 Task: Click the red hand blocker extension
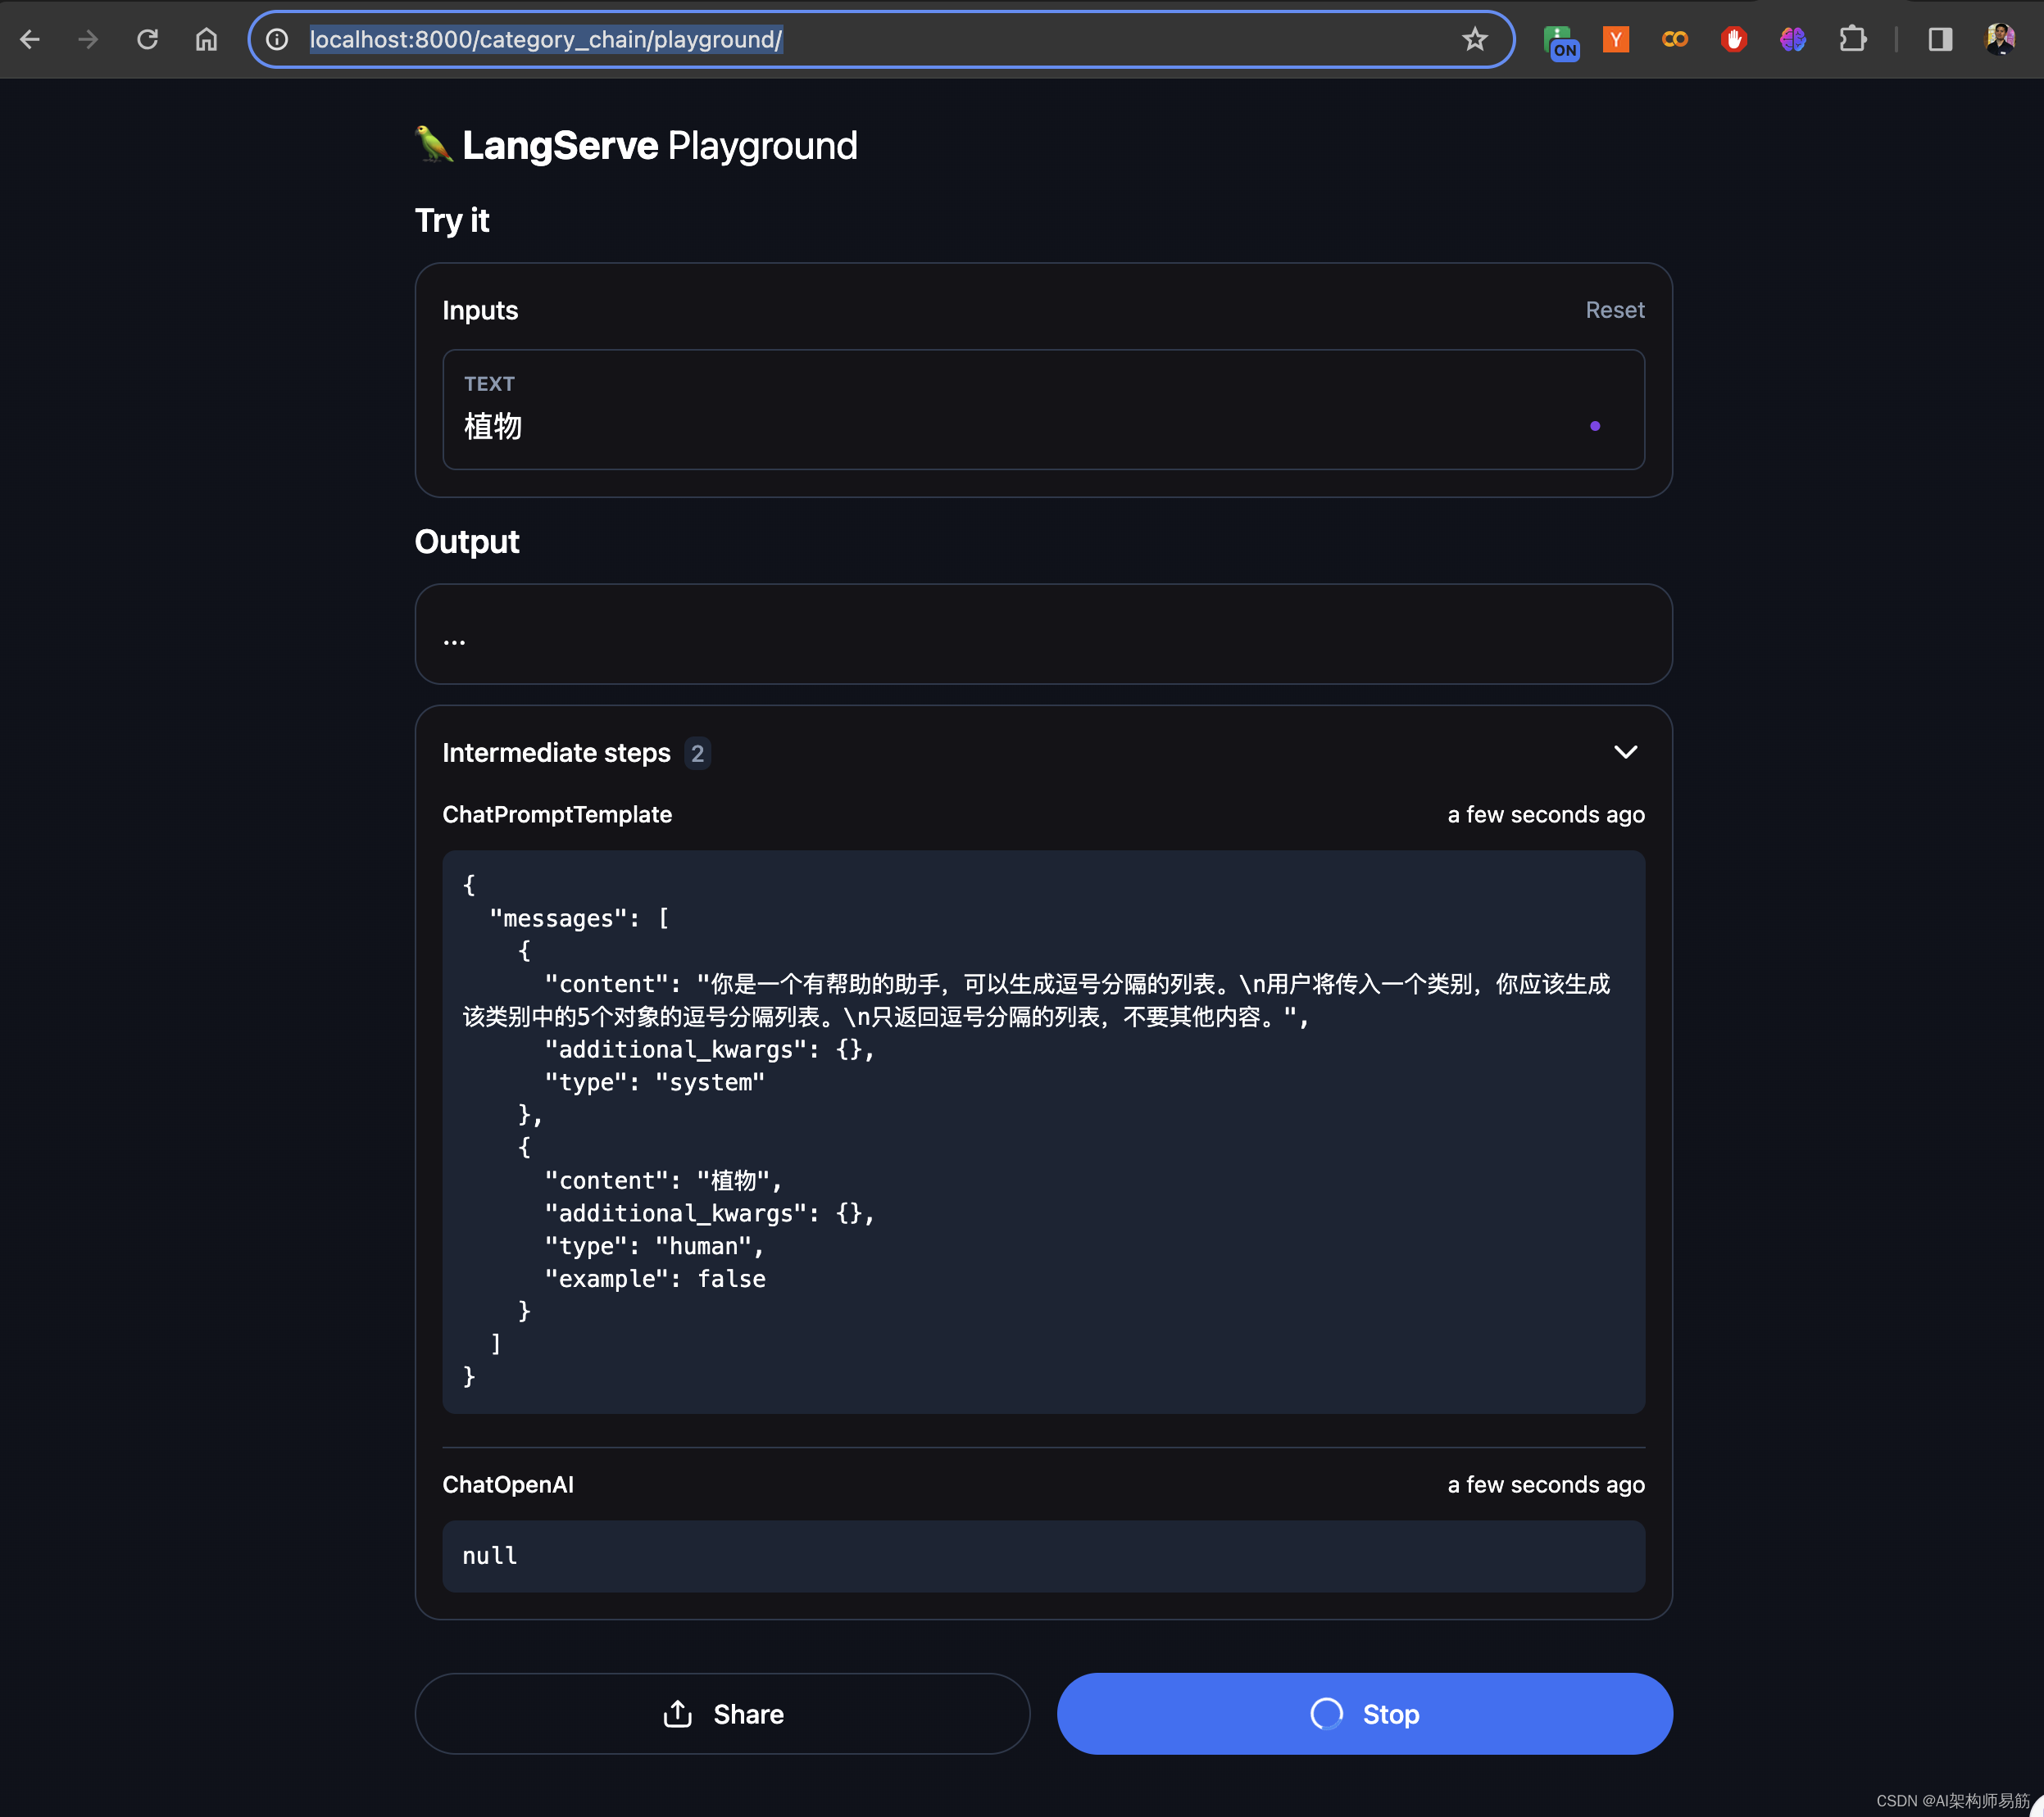click(x=1734, y=39)
